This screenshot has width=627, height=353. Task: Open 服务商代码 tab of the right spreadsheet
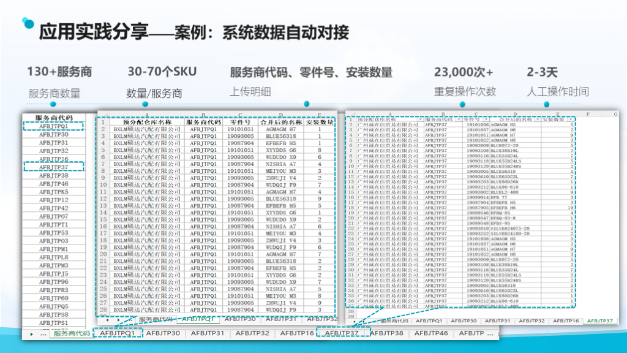click(394, 321)
